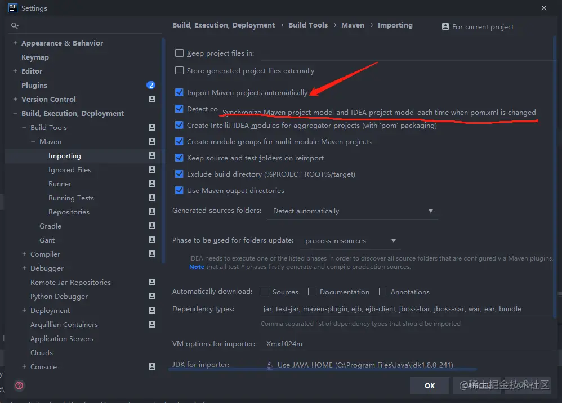Click the project-level icon beside Version Control
The width and height of the screenshot is (562, 403).
click(x=152, y=99)
